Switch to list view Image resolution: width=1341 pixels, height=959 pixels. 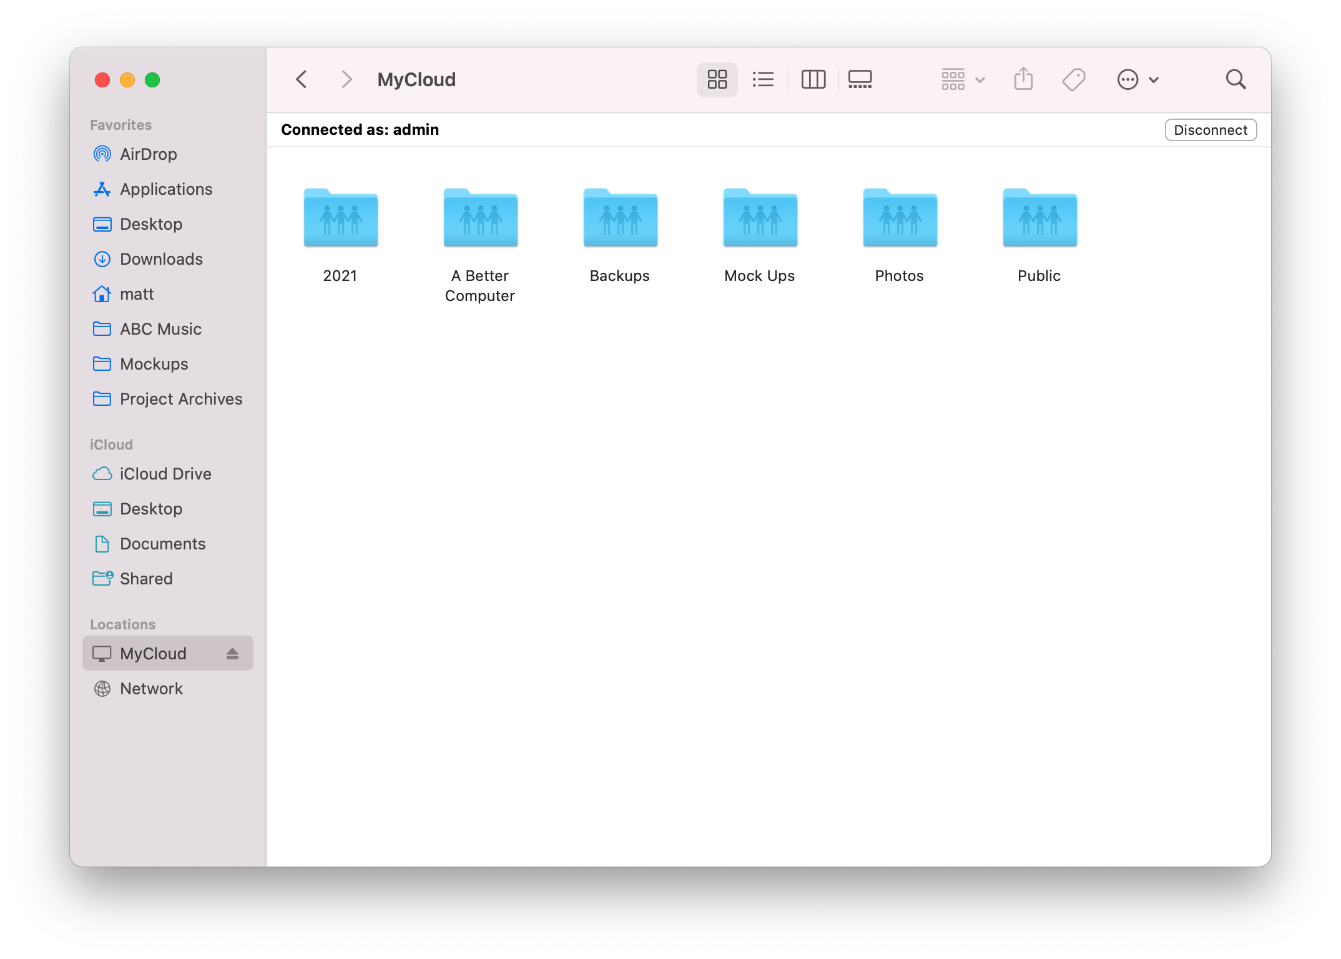coord(763,79)
